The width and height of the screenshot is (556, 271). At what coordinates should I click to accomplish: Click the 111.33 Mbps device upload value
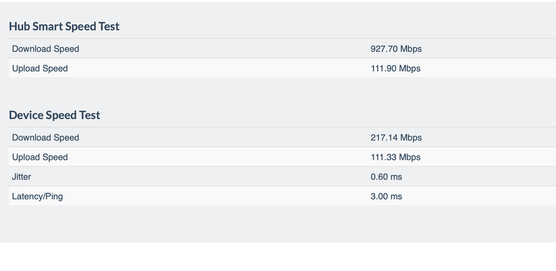[x=396, y=157]
